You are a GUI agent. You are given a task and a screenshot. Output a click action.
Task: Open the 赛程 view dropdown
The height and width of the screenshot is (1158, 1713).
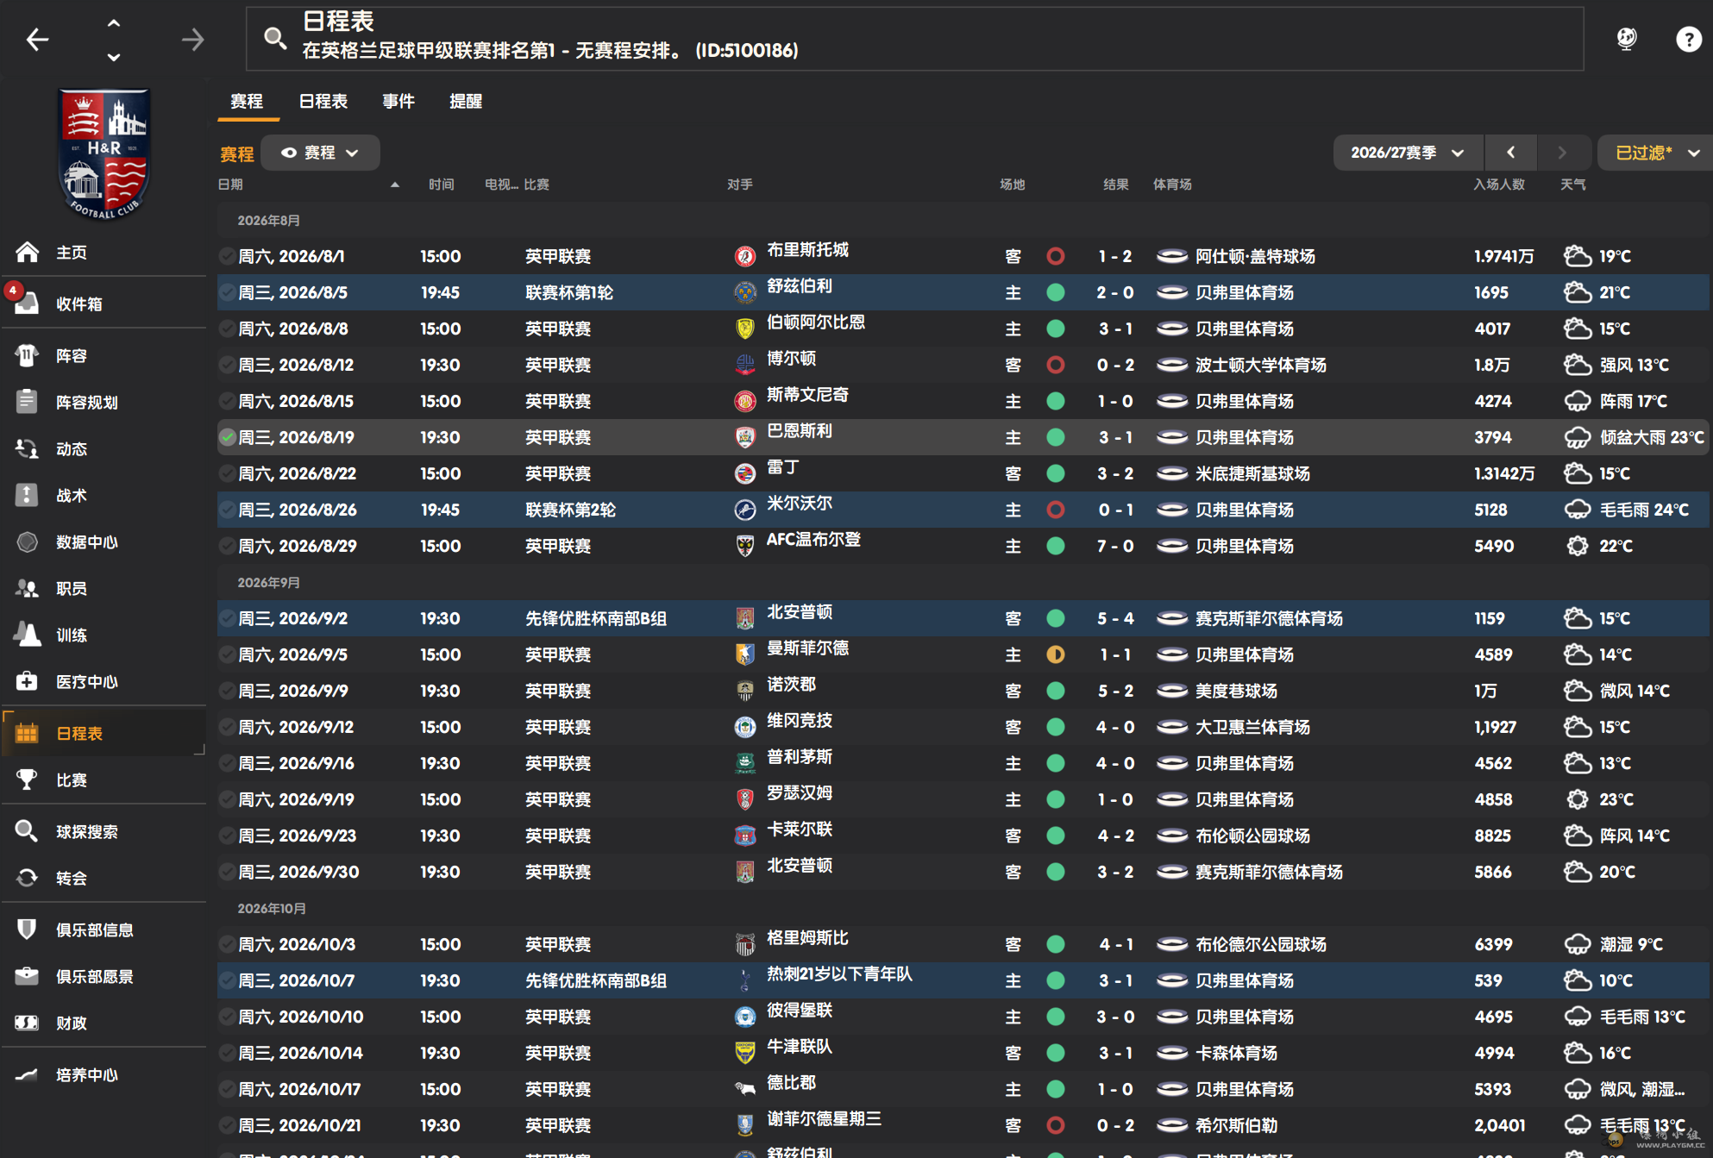pos(320,153)
